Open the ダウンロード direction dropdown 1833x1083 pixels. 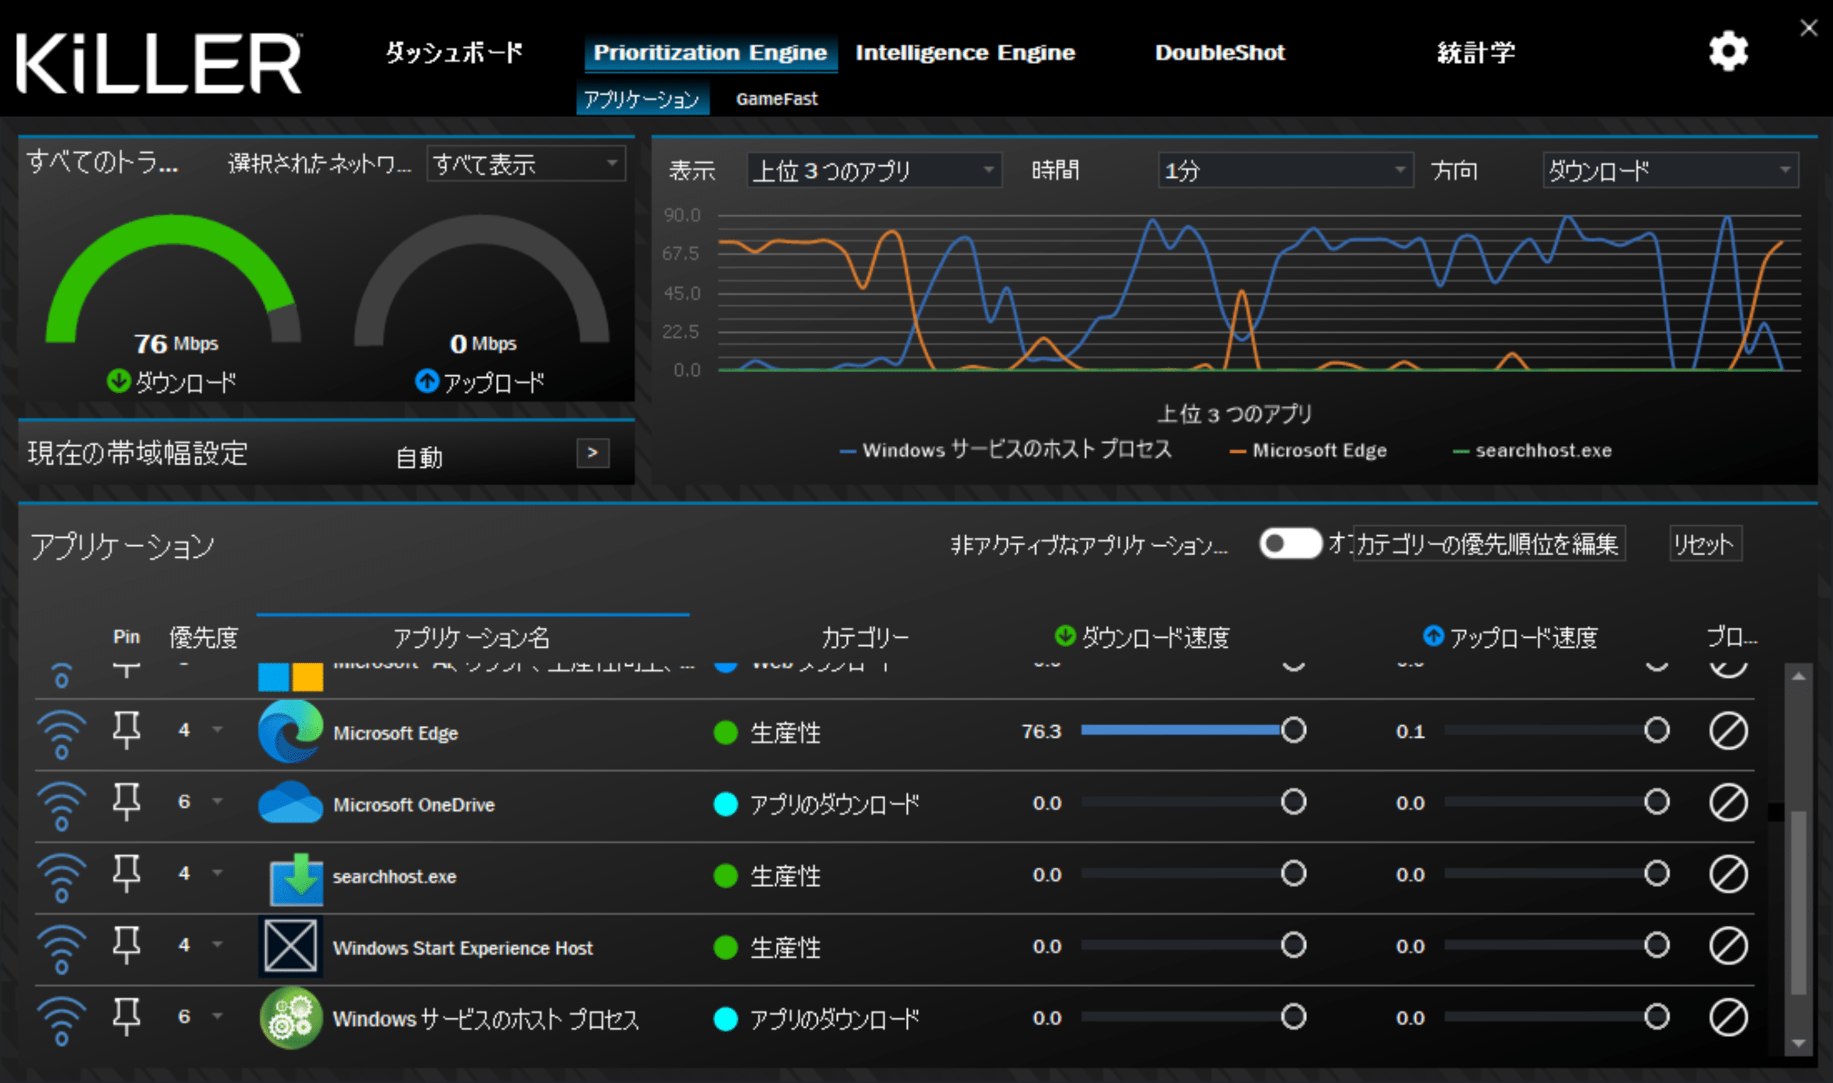coord(1670,170)
